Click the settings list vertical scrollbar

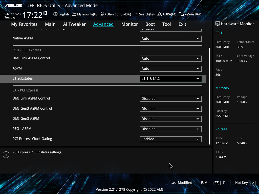pos(210,96)
